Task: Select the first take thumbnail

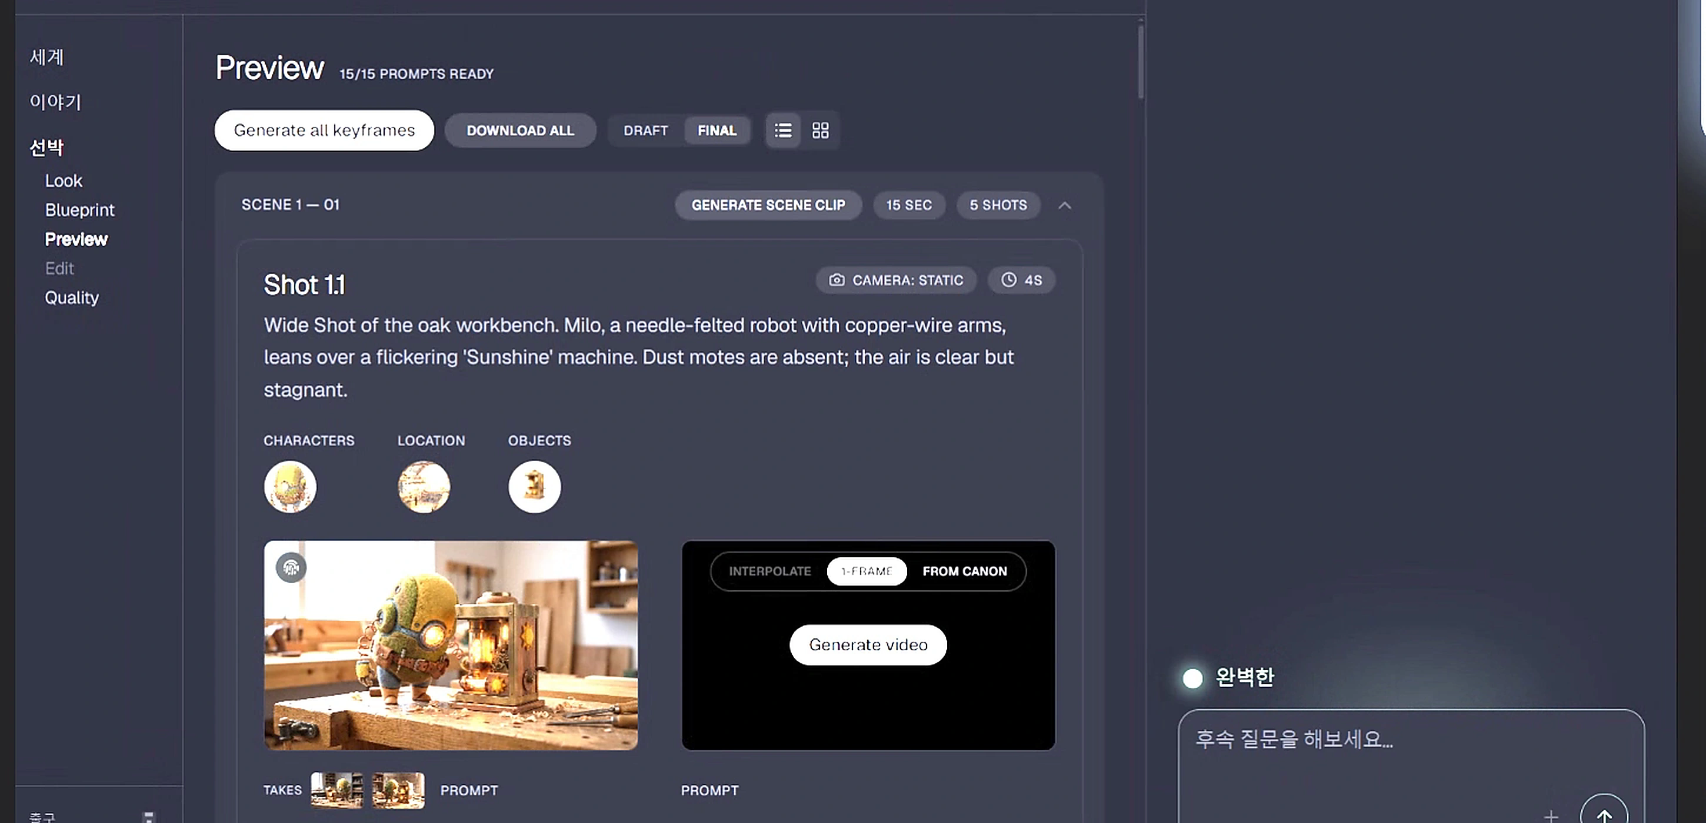Action: click(x=337, y=790)
